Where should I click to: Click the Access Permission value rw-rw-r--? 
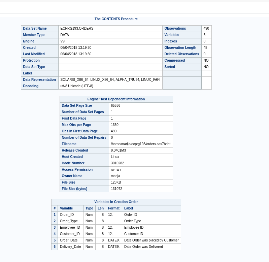pos(117,170)
